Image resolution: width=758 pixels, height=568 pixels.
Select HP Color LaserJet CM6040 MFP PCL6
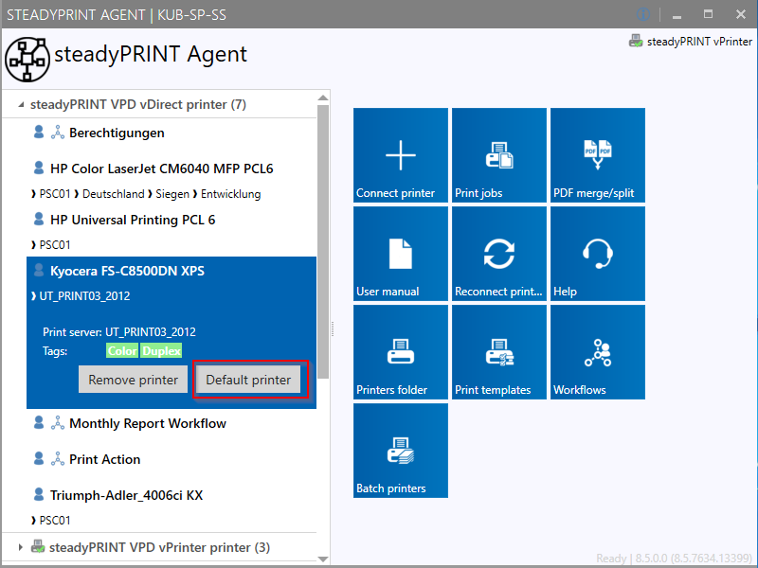pos(161,169)
